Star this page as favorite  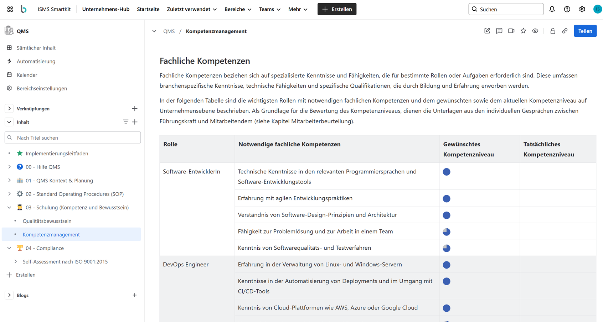[x=523, y=31]
